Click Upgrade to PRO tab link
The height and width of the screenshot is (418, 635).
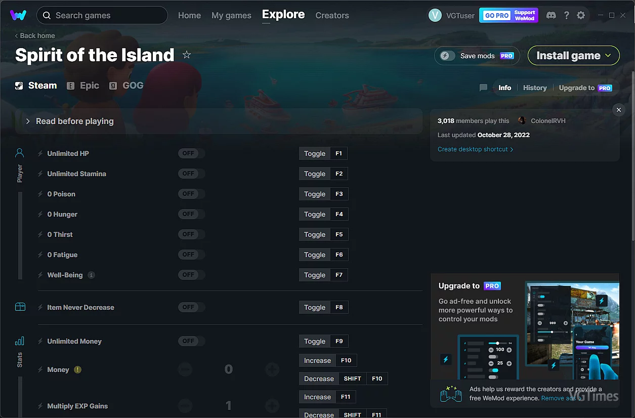pyautogui.click(x=585, y=88)
